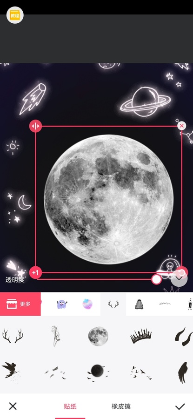This screenshot has width=193, height=419.
Task: Duplicate sticker with the +1 handle
Action: coord(35,272)
